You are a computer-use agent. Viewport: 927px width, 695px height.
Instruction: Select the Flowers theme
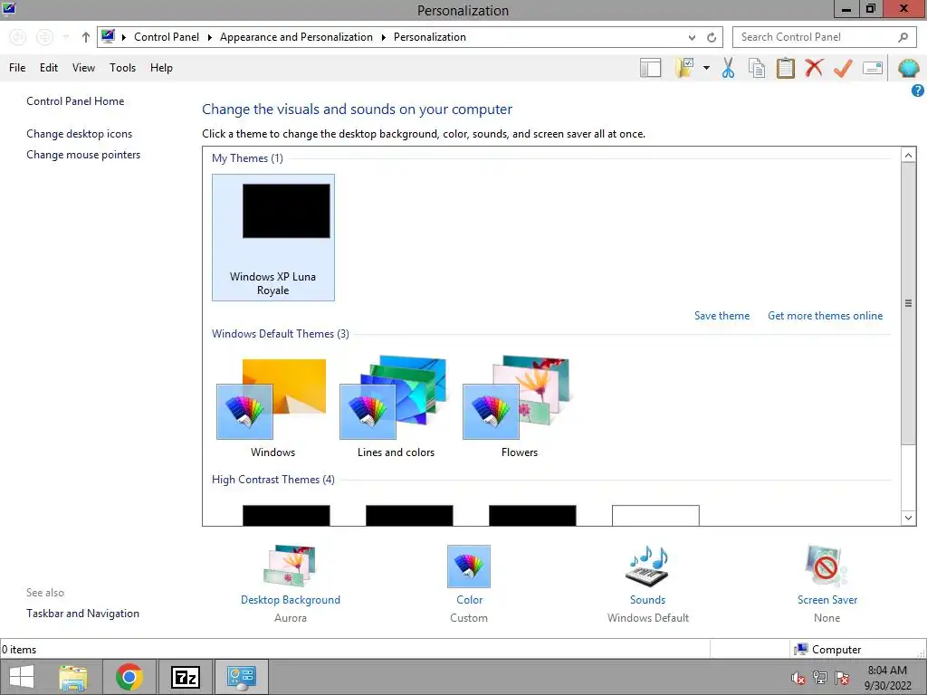(x=519, y=407)
